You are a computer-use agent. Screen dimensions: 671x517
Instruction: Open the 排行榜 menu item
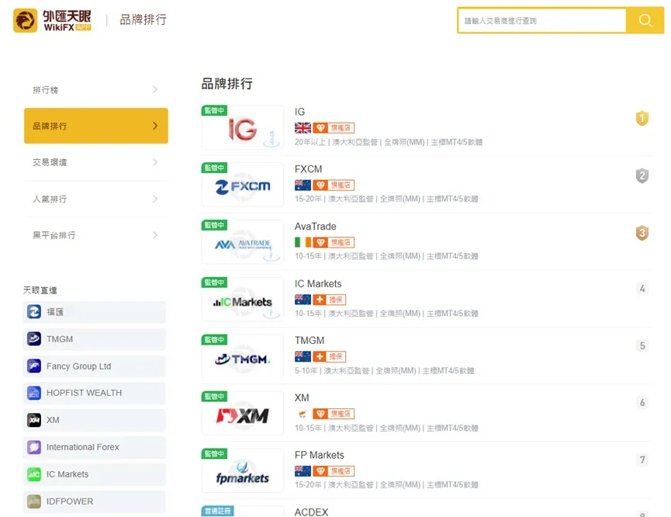pos(96,89)
